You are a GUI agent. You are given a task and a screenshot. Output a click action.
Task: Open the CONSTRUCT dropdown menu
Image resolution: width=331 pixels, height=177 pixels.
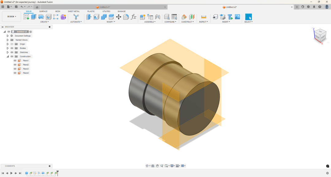pos(188,22)
